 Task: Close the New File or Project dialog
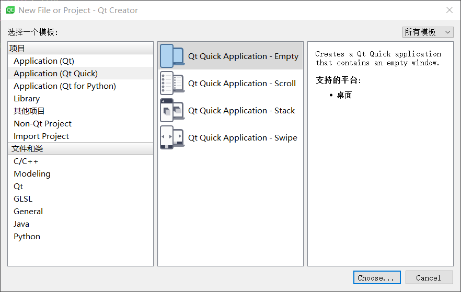[450, 10]
